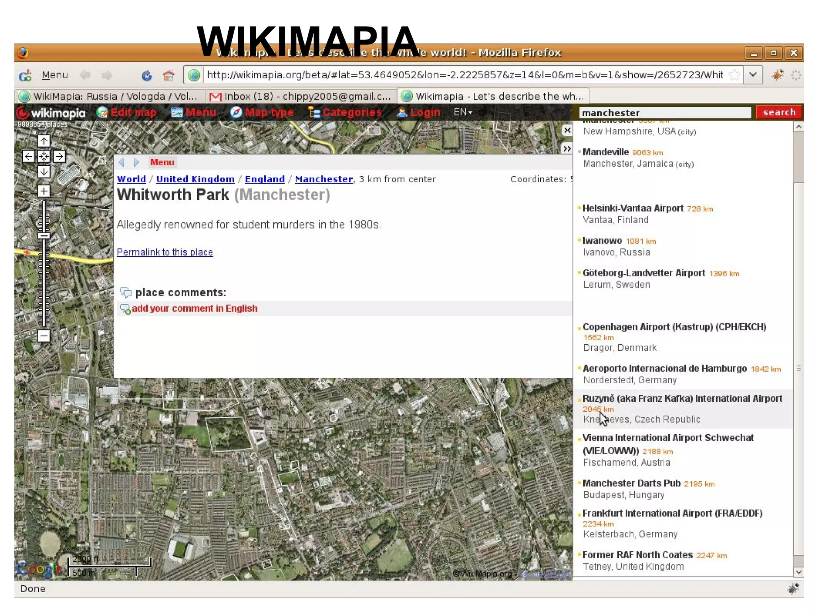Open Permalink to this place
Image resolution: width=816 pixels, height=611 pixels.
[x=165, y=252]
